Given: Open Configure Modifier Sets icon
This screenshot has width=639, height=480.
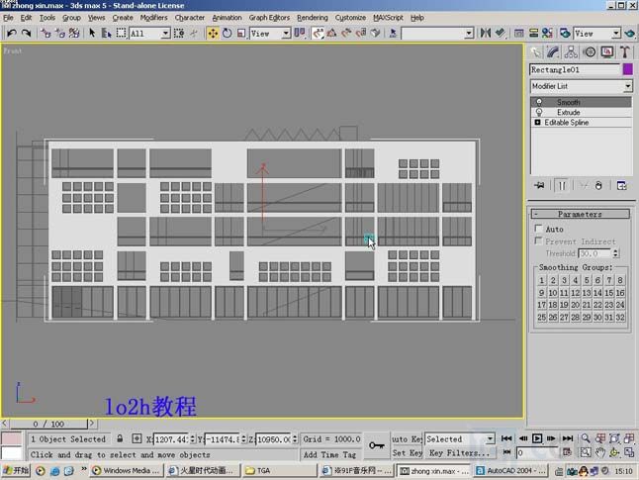Looking at the screenshot, I should (x=621, y=185).
